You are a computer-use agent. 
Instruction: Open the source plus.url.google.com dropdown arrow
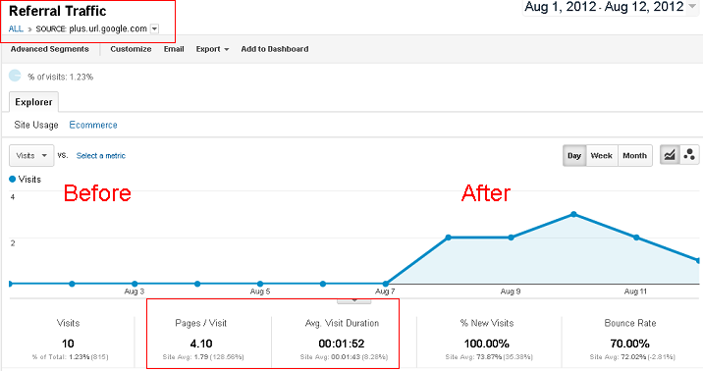click(154, 28)
